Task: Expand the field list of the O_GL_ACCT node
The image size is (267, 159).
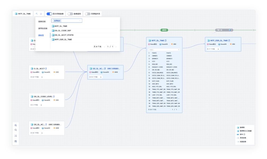Action: click(42, 77)
